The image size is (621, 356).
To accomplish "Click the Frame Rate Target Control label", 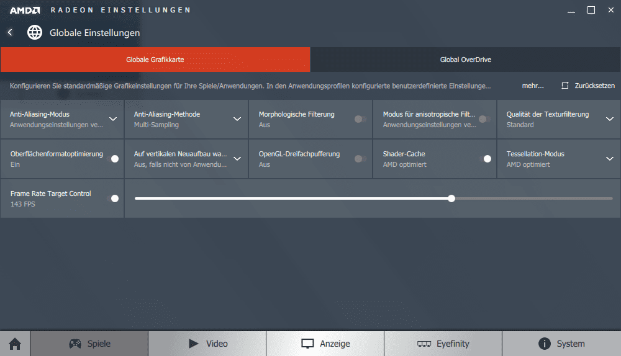I will [51, 194].
